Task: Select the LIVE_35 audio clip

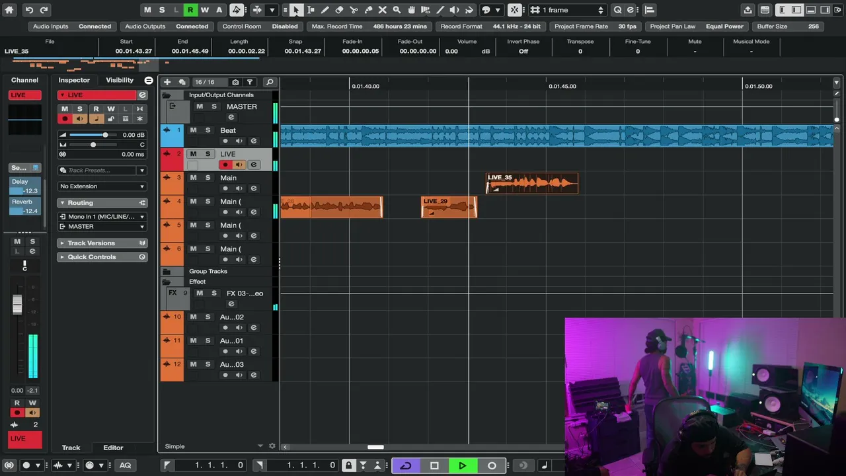Action: [x=532, y=184]
